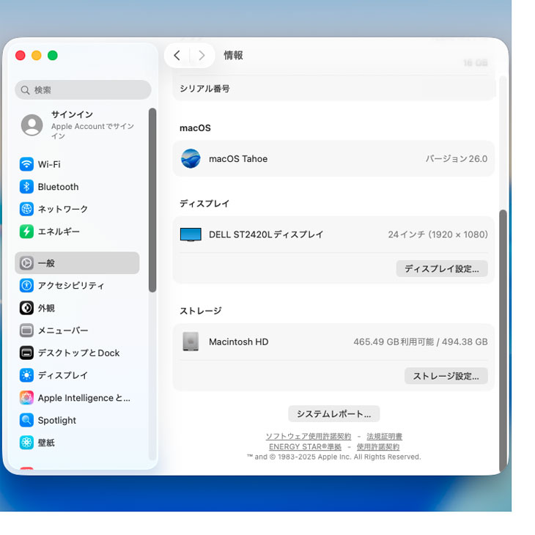Select the ネットワーク globe icon
This screenshot has width=535, height=535.
tap(26, 209)
